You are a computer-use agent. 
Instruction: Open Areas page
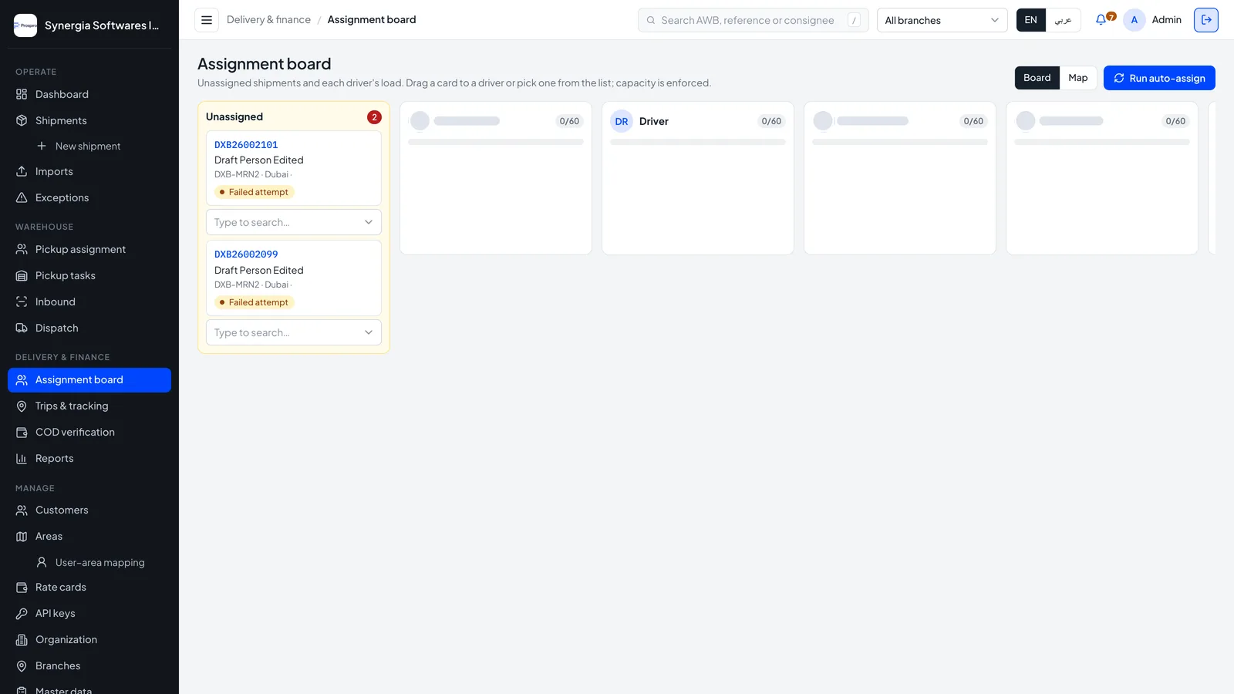tap(89, 536)
